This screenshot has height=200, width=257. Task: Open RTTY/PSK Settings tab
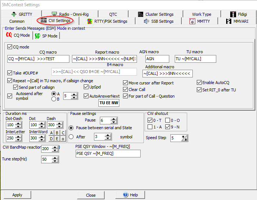(x=106, y=21)
